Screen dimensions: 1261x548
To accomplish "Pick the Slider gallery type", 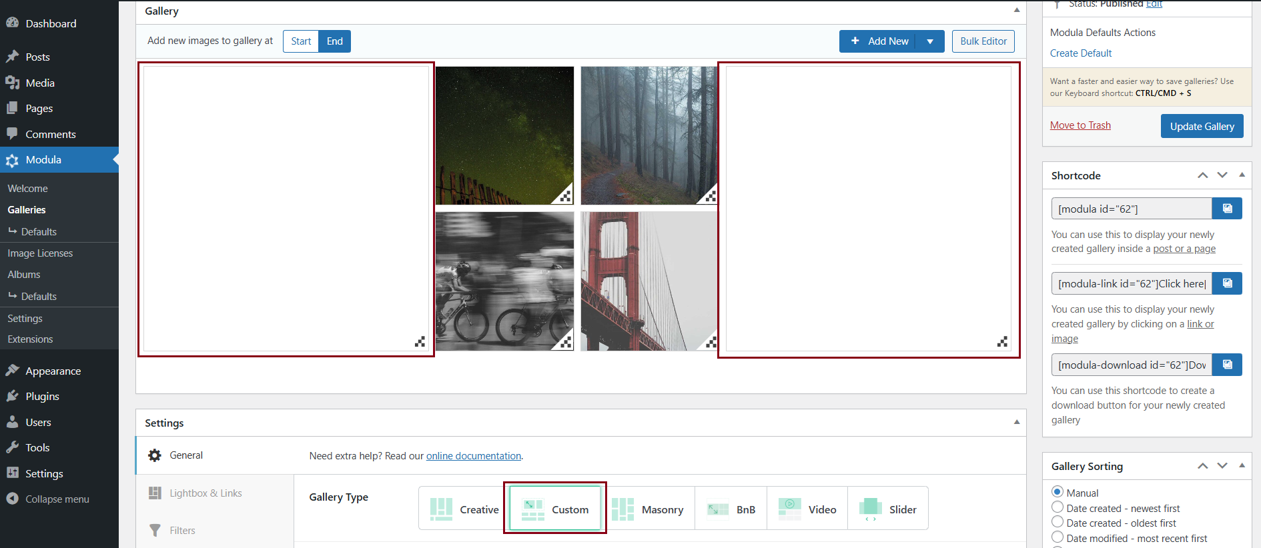I will (887, 509).
